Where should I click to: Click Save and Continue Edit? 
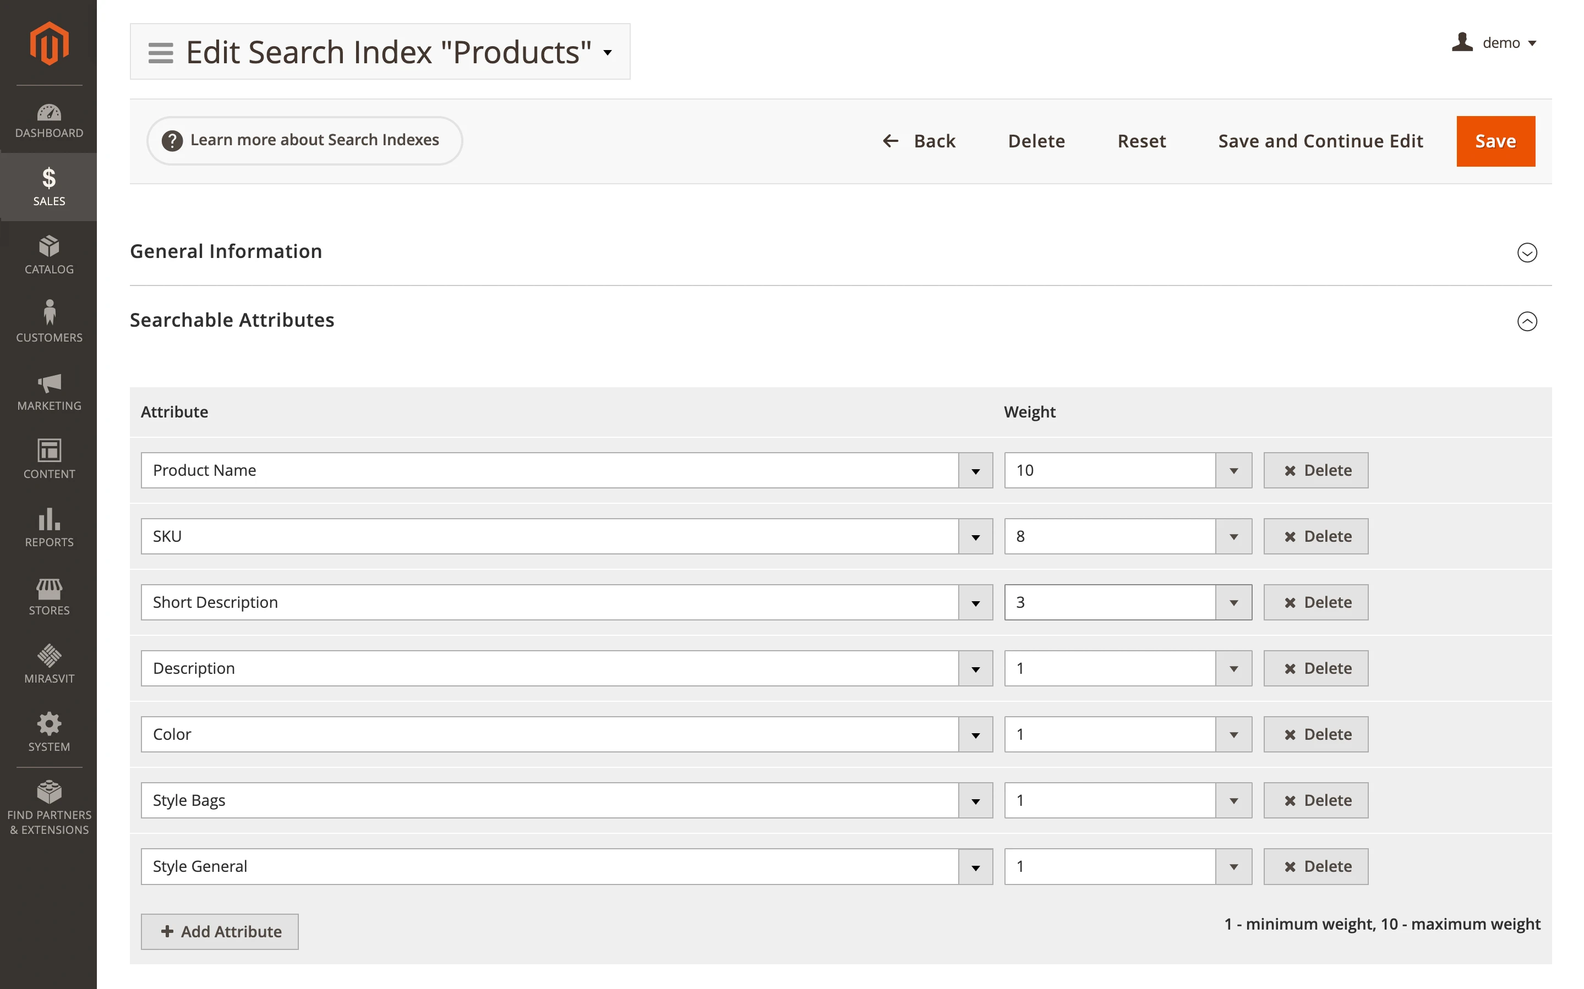1320,141
